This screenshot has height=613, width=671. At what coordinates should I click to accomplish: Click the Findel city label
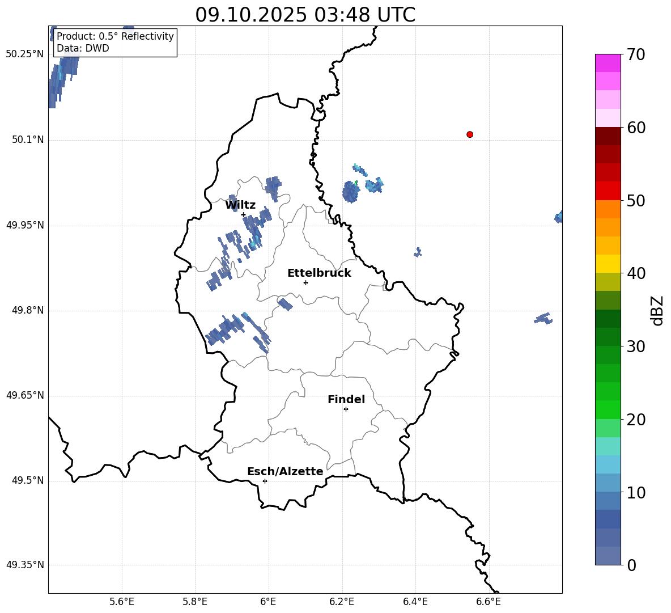[346, 399]
